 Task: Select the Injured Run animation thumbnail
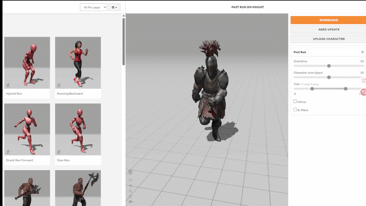tap(27, 63)
